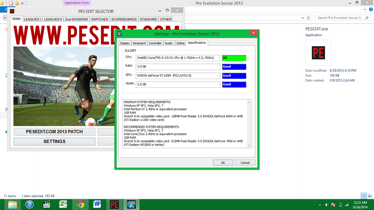Screen dimensions: 374x210
Task: Click SETTINGS button in PES Edit Selector
Action: [54, 141]
